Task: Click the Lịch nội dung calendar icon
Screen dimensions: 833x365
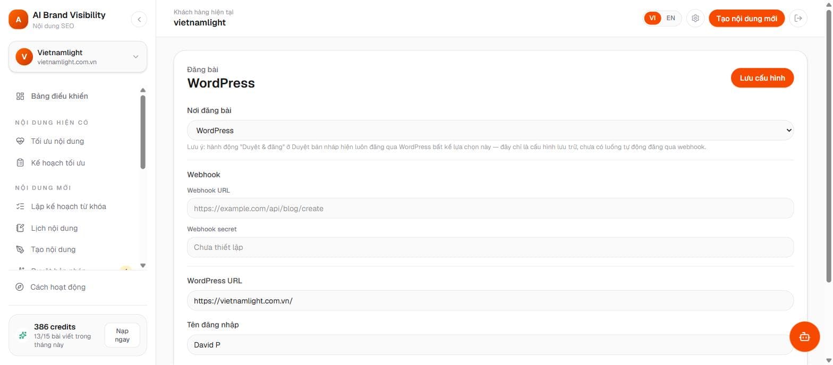Action: click(20, 228)
